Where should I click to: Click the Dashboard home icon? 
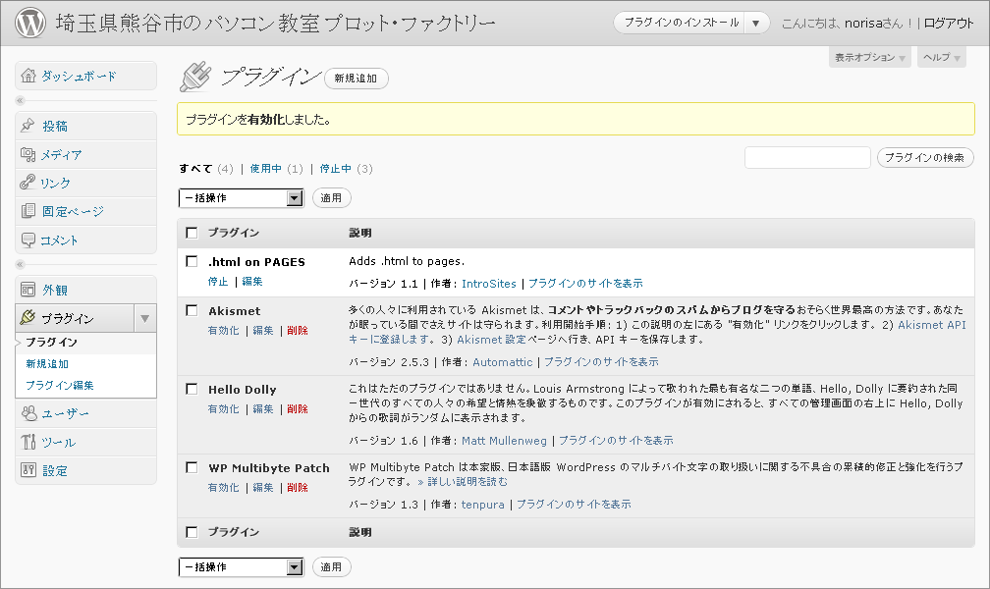pyautogui.click(x=27, y=76)
